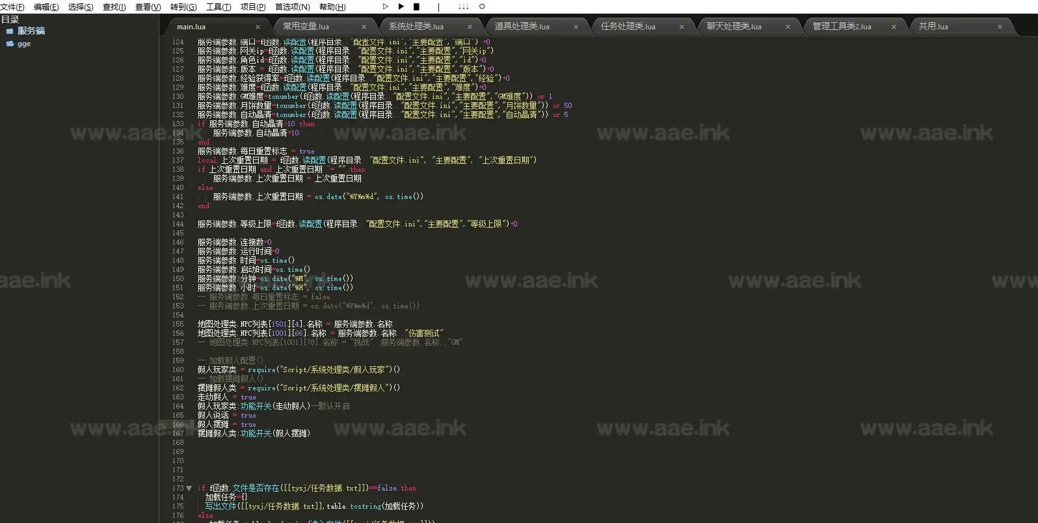This screenshot has height=523, width=1038.
Task: Open the 工具(T) tools menu
Action: [x=219, y=7]
